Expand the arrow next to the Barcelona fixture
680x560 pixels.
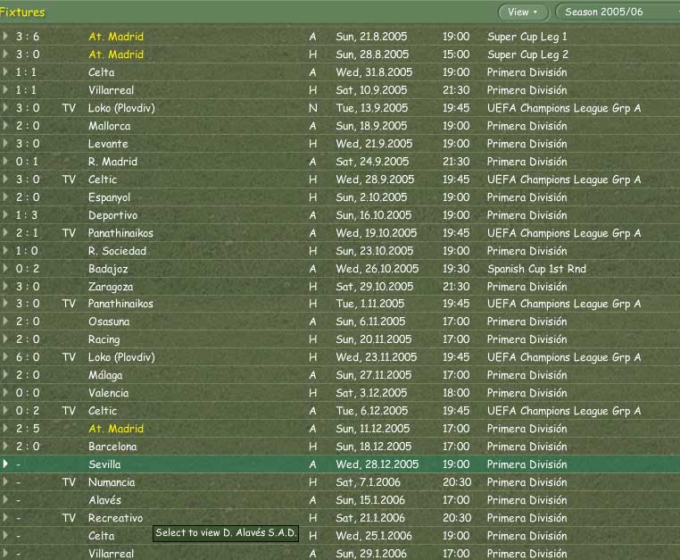coord(5,446)
